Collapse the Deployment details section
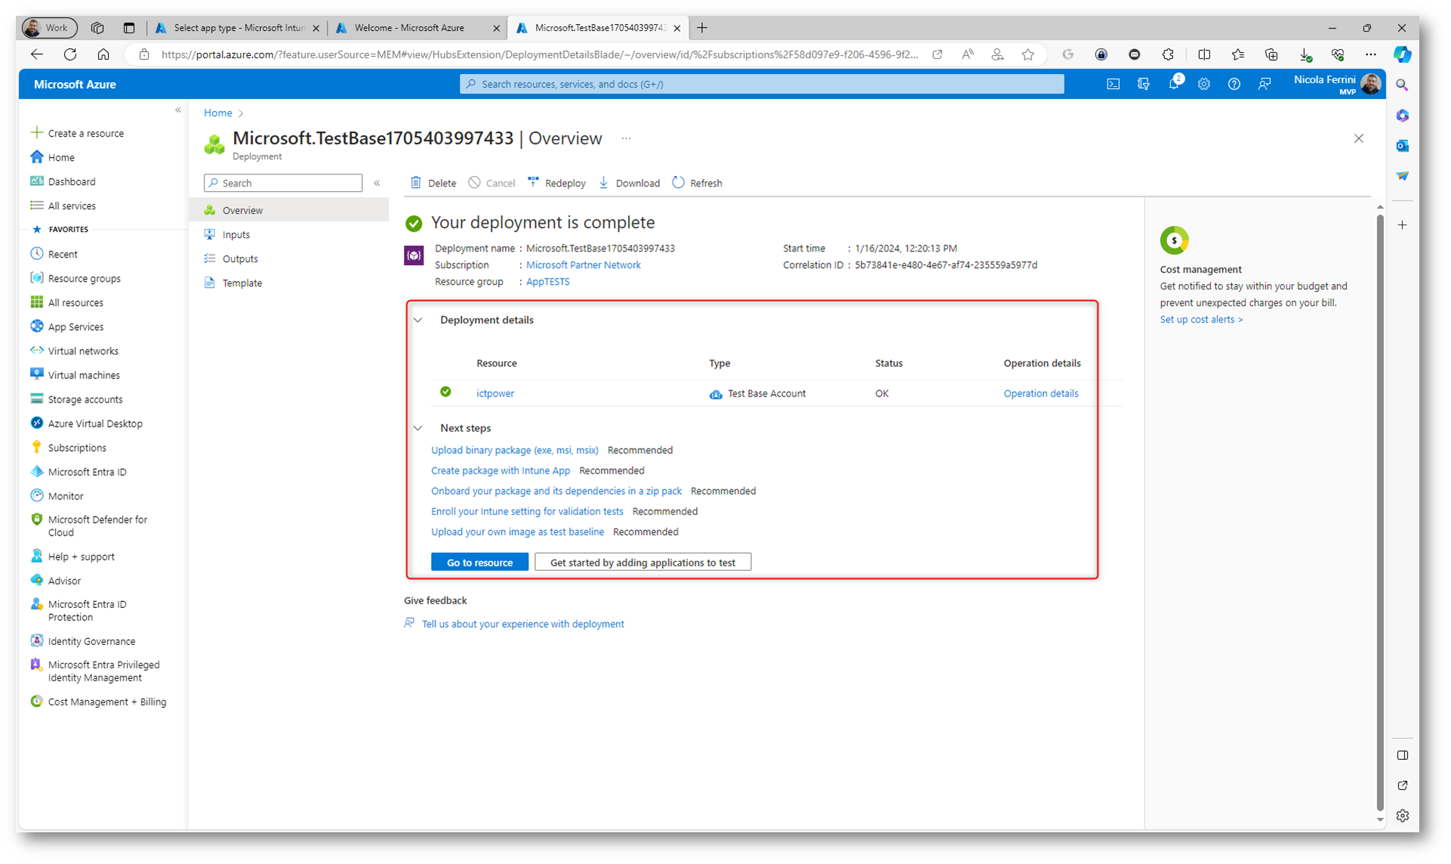The width and height of the screenshot is (1451, 864). click(x=418, y=320)
